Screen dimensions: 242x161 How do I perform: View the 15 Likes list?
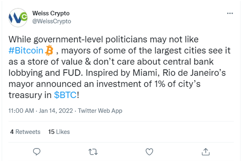click(59, 132)
